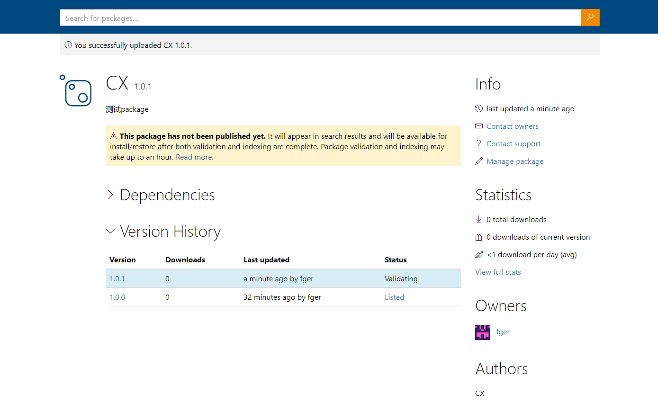Viewport: 658px width, 412px height.
Task: Click the CX author name under Authors
Action: 480,393
